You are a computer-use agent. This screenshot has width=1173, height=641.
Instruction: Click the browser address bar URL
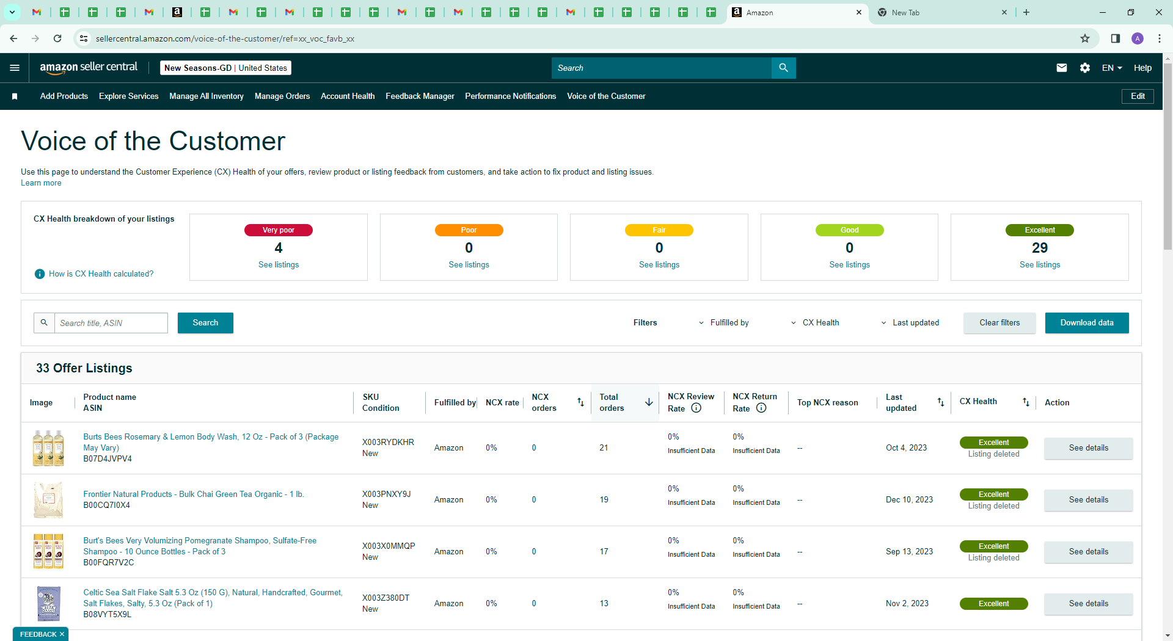click(225, 38)
